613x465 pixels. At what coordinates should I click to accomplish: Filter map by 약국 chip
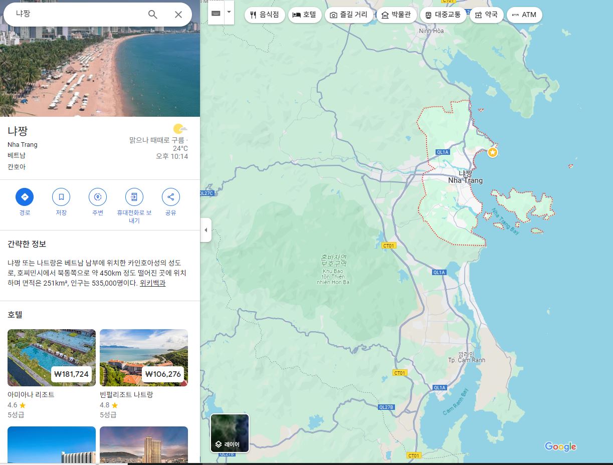(x=486, y=15)
